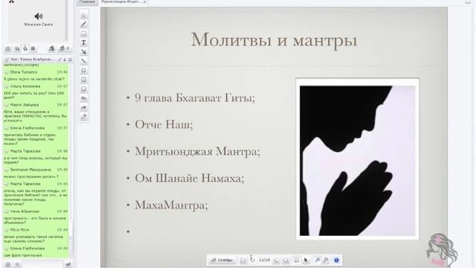Click Нина Абрамова in chat

25,211
